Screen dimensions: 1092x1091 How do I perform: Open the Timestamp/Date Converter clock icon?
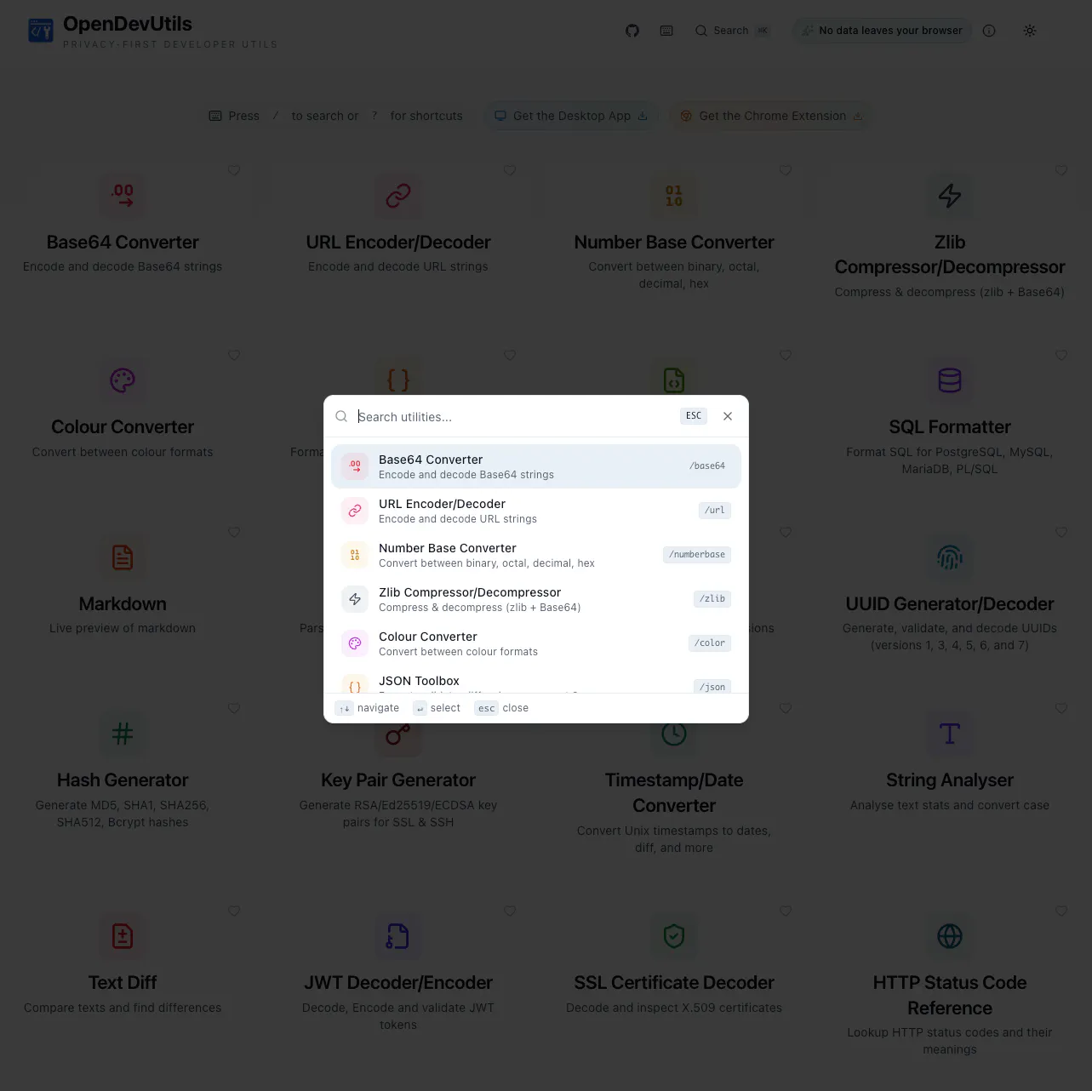[x=674, y=734]
